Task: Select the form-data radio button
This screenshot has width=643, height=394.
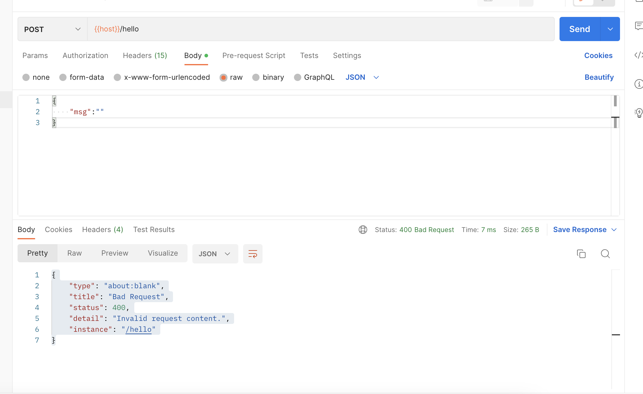Action: point(63,77)
